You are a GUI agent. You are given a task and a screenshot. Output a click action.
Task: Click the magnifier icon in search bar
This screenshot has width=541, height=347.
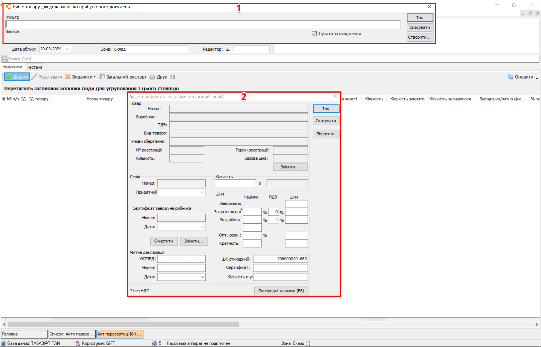(5, 59)
